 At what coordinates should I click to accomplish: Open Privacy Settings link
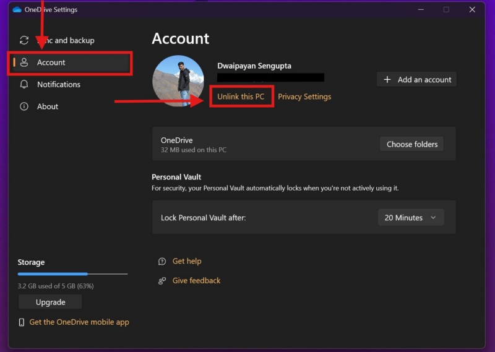pos(304,97)
